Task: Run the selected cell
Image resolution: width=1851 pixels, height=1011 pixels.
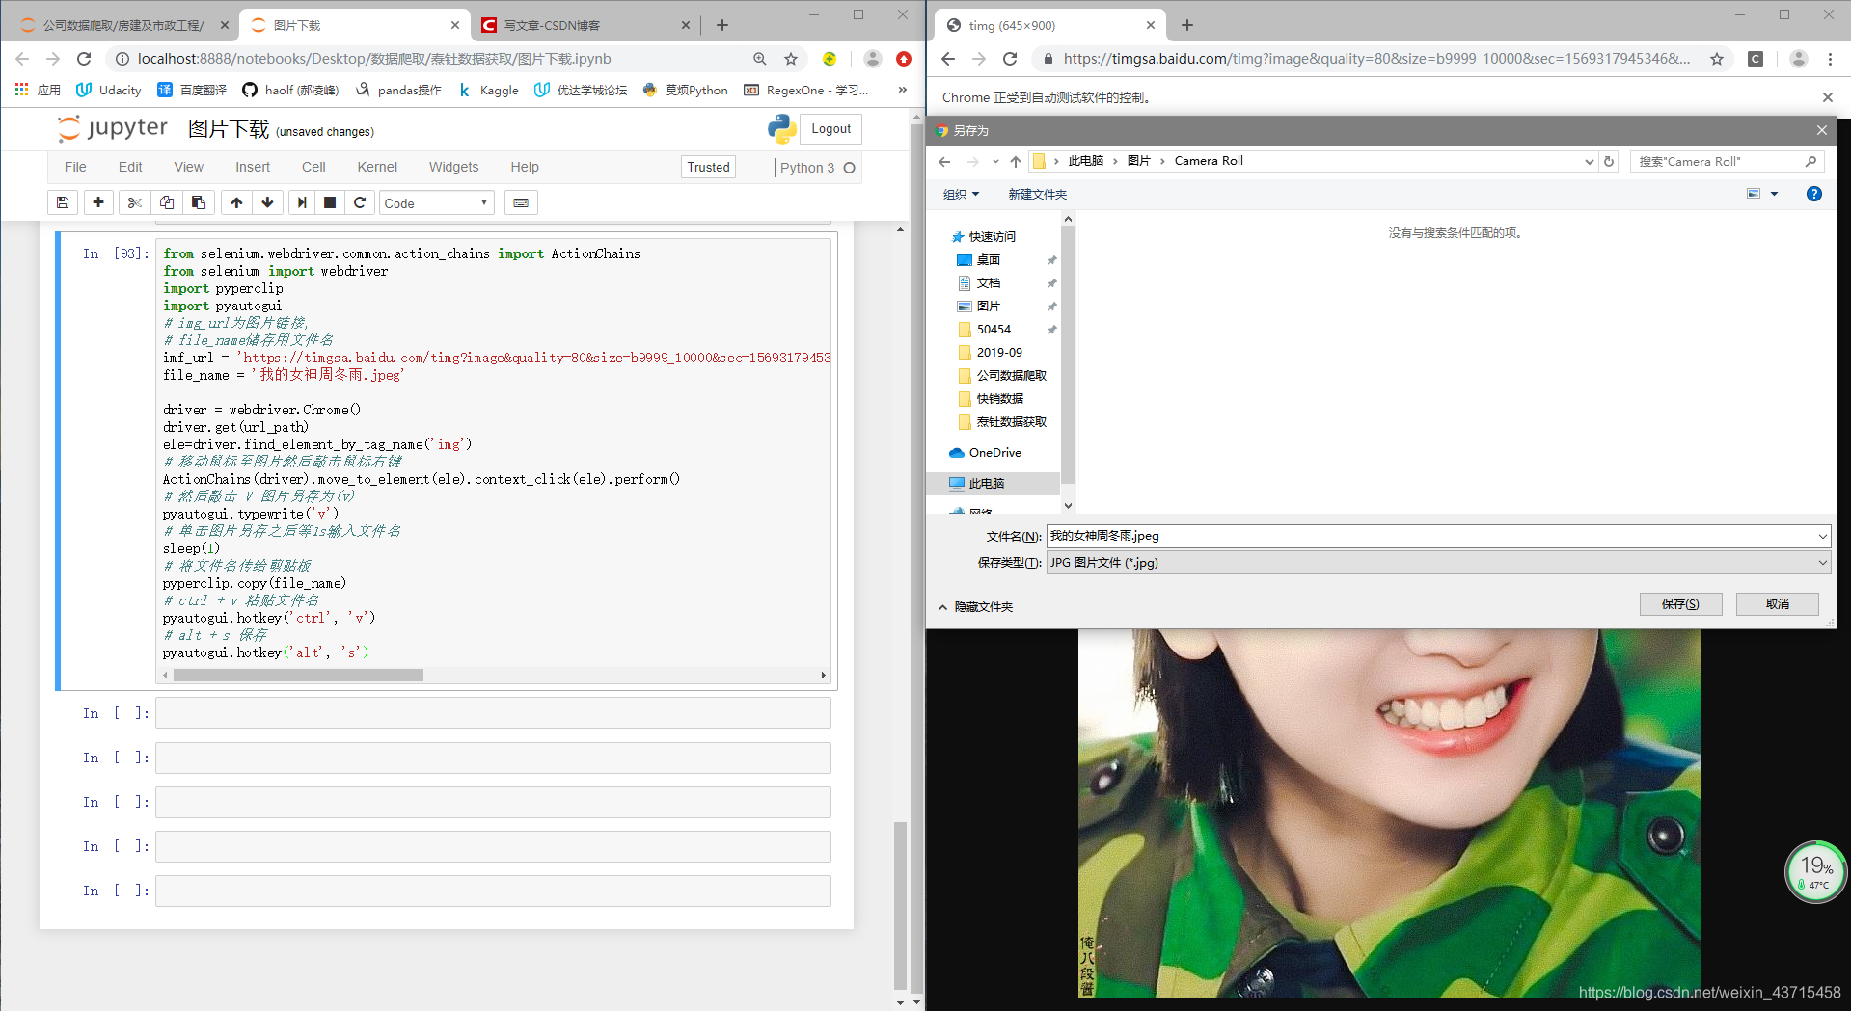Action: click(x=302, y=202)
